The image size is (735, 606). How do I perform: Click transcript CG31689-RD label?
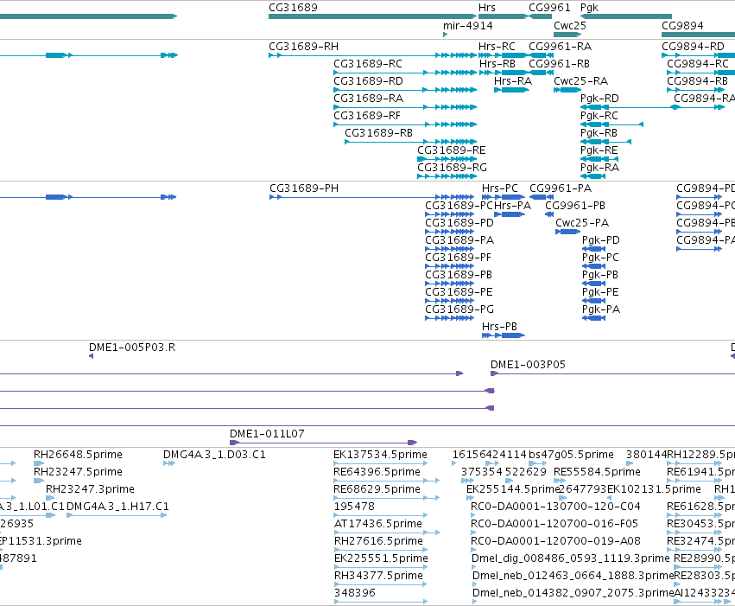pos(368,81)
